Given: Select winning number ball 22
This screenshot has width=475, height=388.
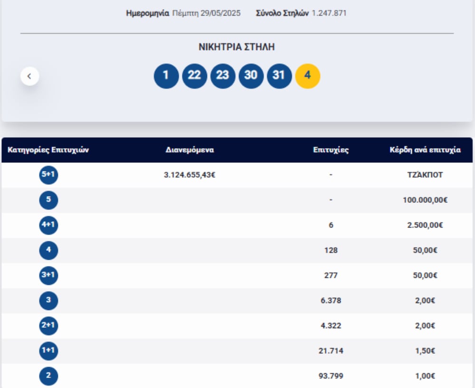Looking at the screenshot, I should [x=194, y=76].
